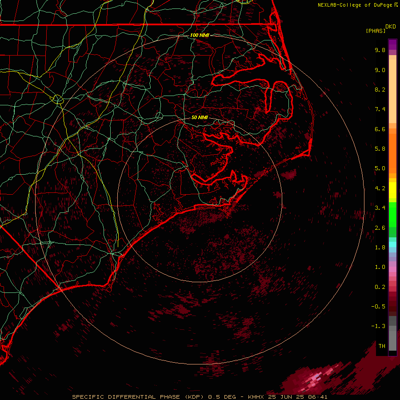Screen dimensions: 400x400
Task: Select the -0.5 value on the color scale
Action: 378,307
